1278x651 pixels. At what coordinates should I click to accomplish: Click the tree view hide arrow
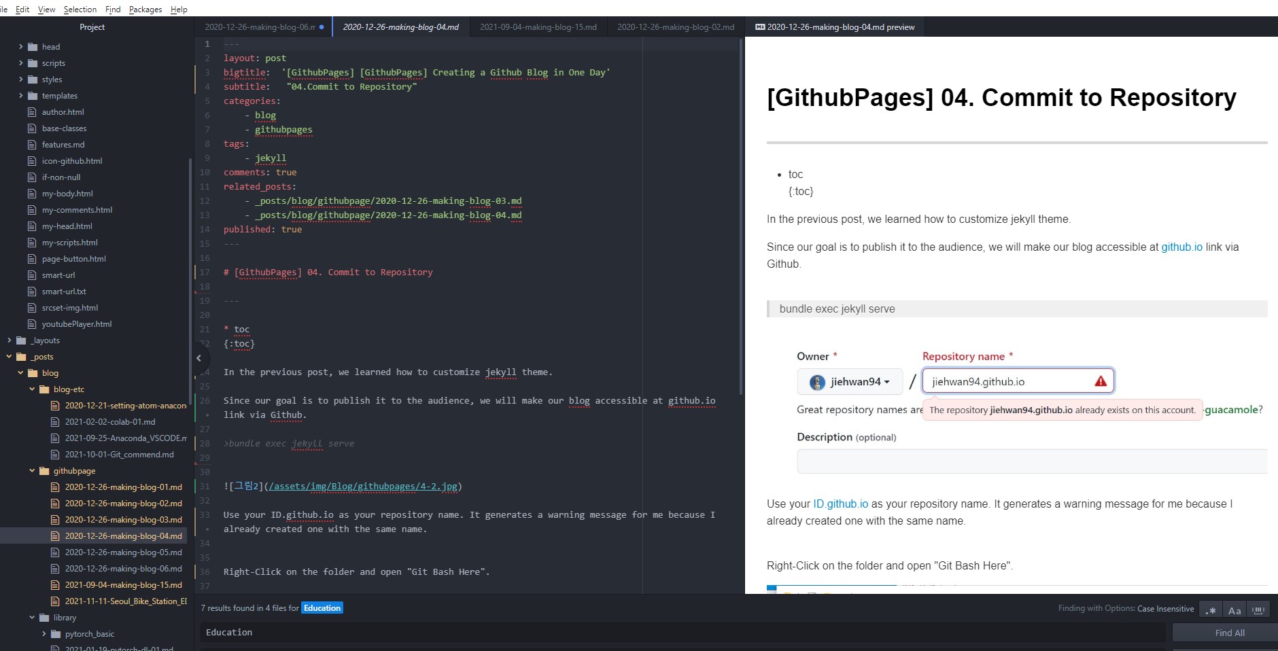pyautogui.click(x=198, y=358)
